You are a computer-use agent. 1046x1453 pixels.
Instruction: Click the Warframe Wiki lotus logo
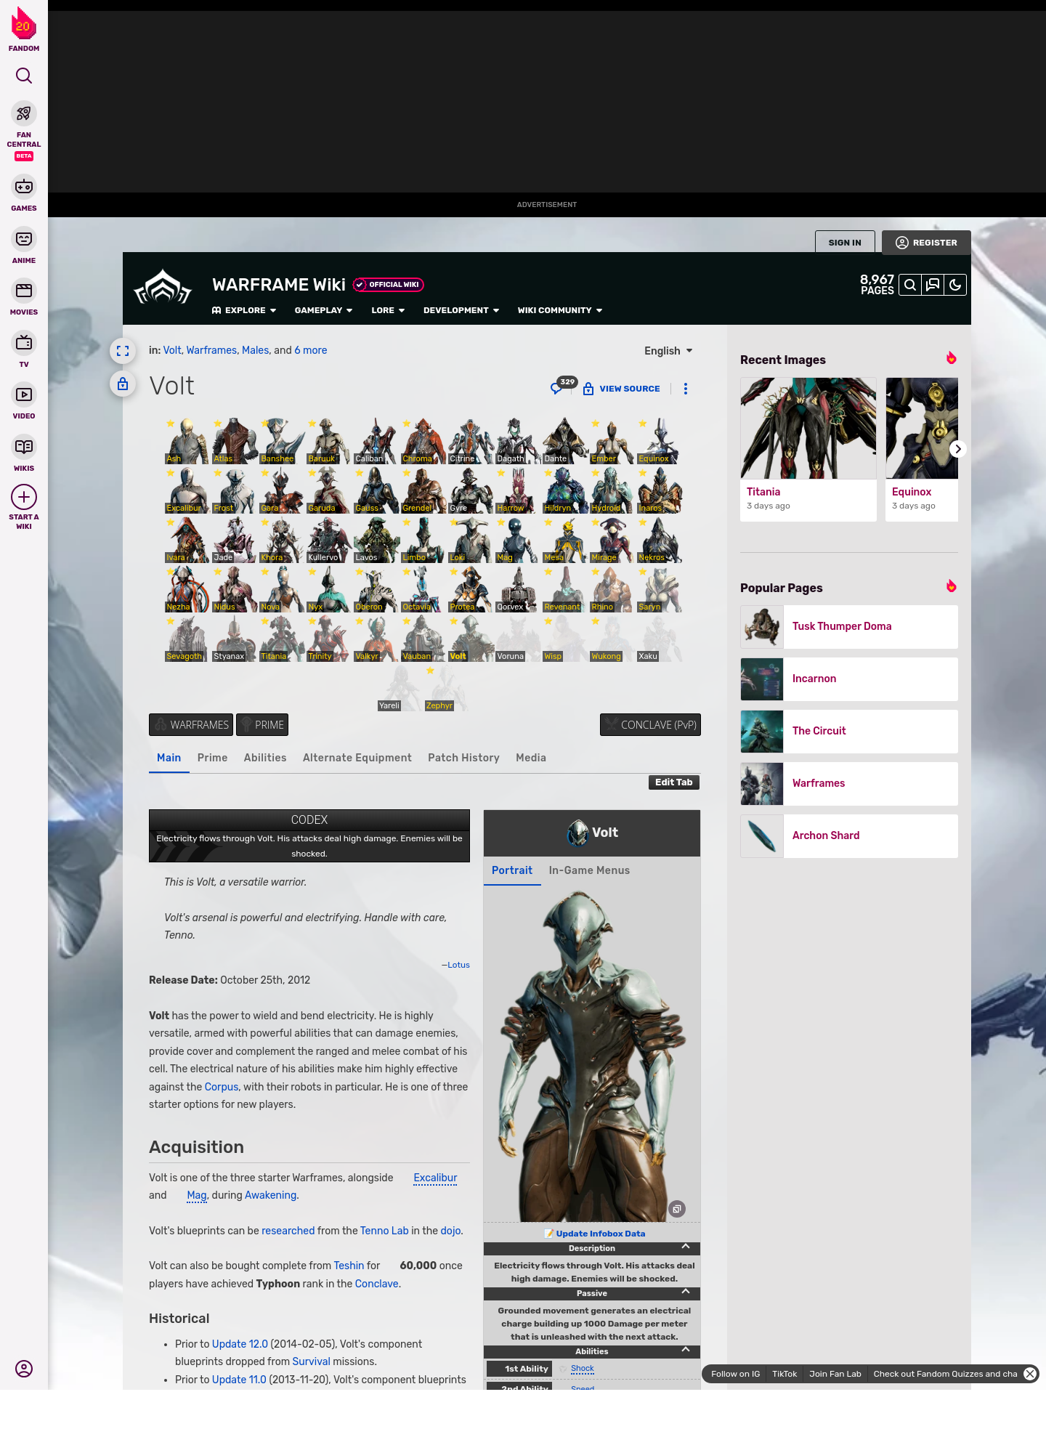pos(163,288)
